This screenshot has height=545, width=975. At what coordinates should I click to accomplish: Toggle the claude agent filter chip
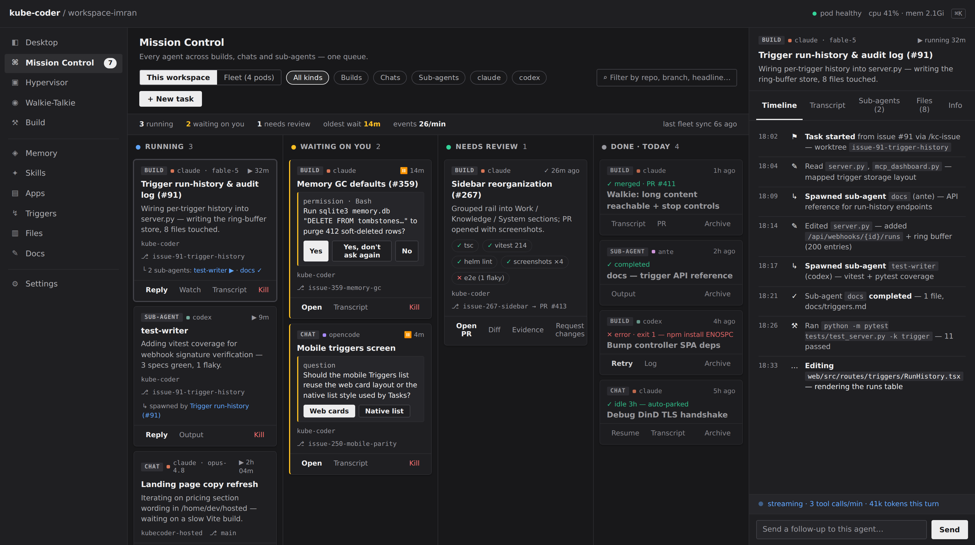pos(489,77)
